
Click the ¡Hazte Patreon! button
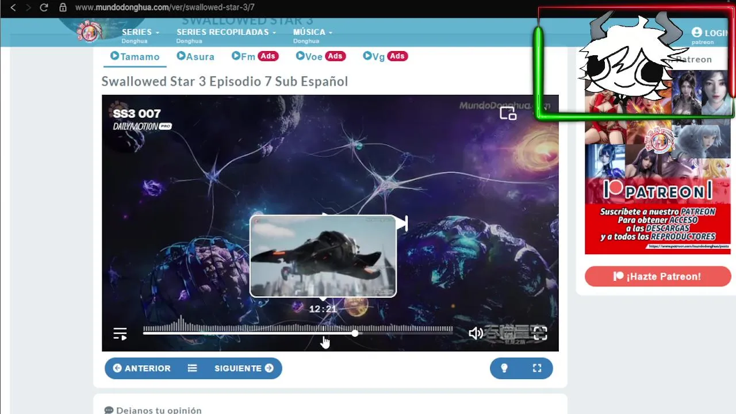[658, 277]
